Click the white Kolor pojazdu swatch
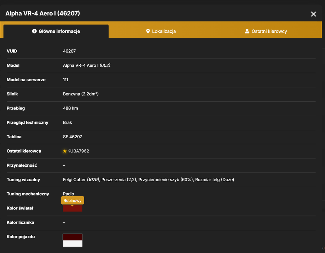The width and height of the screenshot is (325, 253). (72, 244)
